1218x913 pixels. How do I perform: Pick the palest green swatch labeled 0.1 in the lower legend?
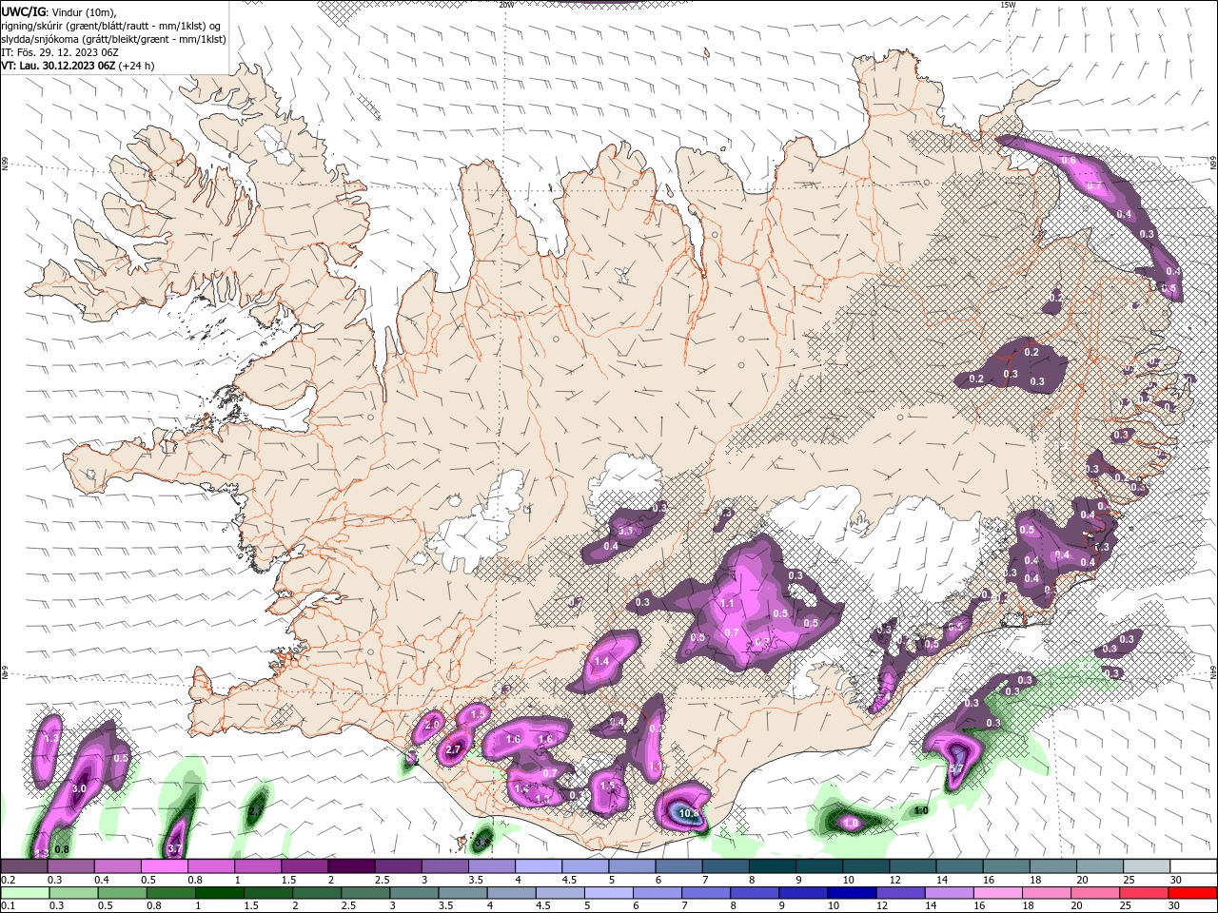point(24,893)
